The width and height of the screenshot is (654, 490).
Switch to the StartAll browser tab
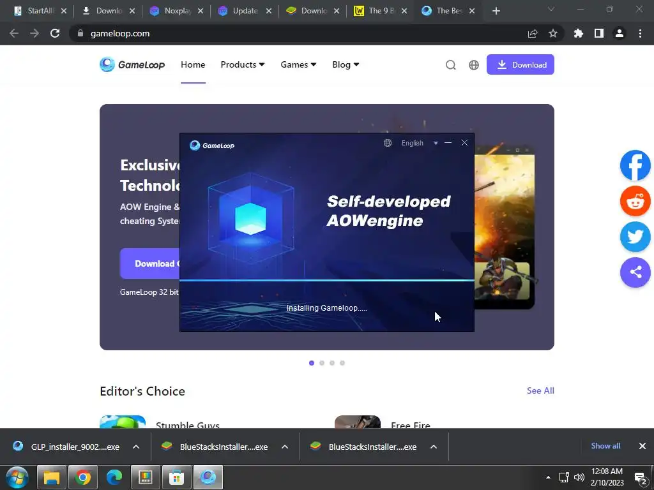40,11
